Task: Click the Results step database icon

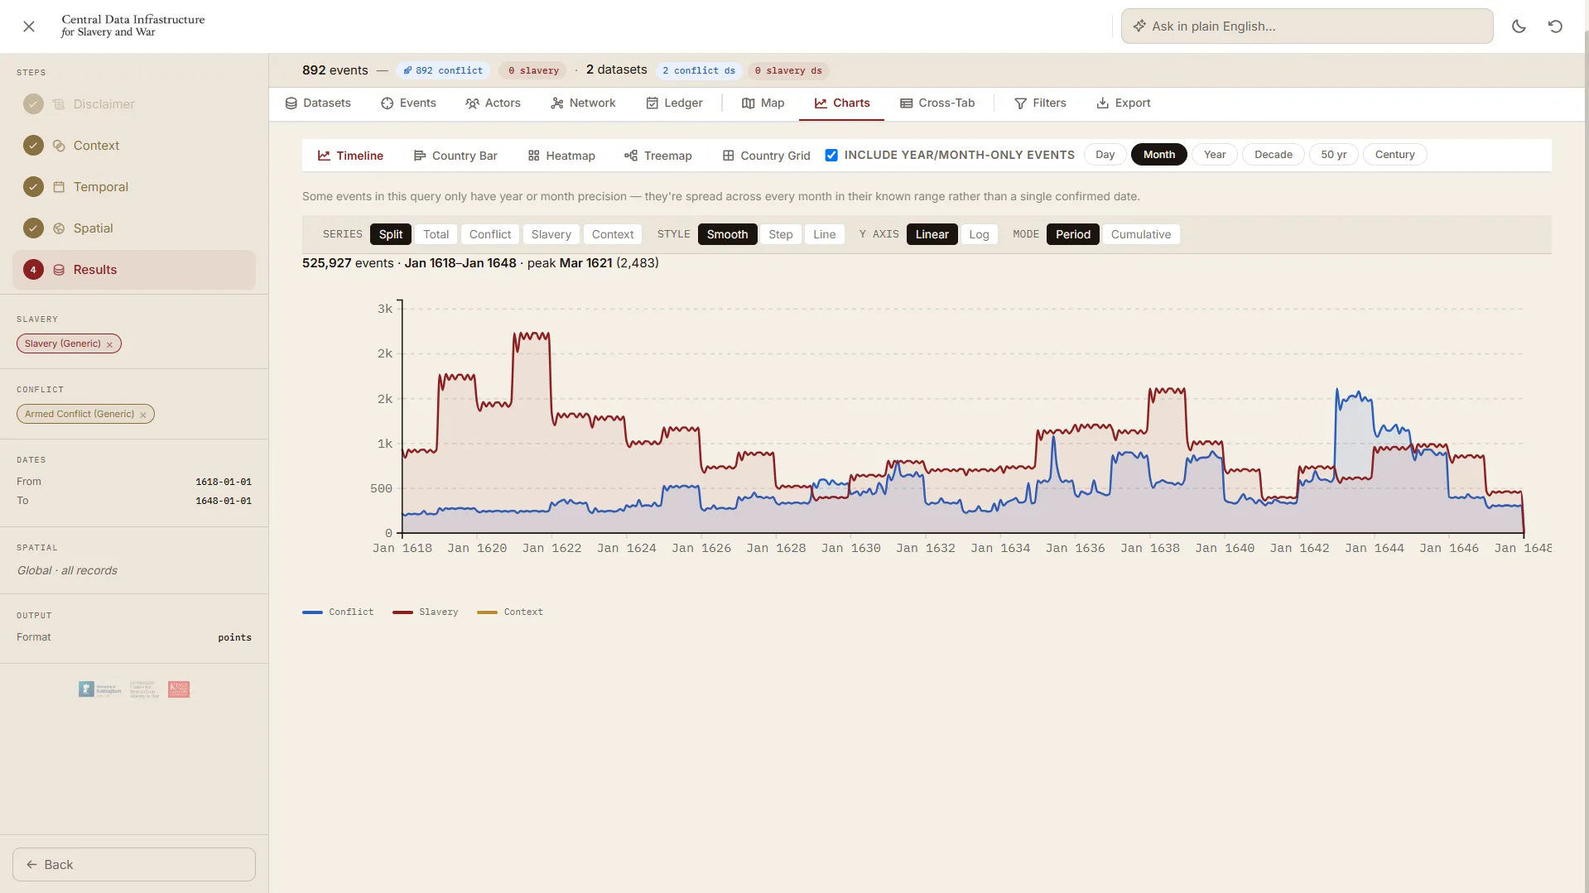Action: pos(59,270)
